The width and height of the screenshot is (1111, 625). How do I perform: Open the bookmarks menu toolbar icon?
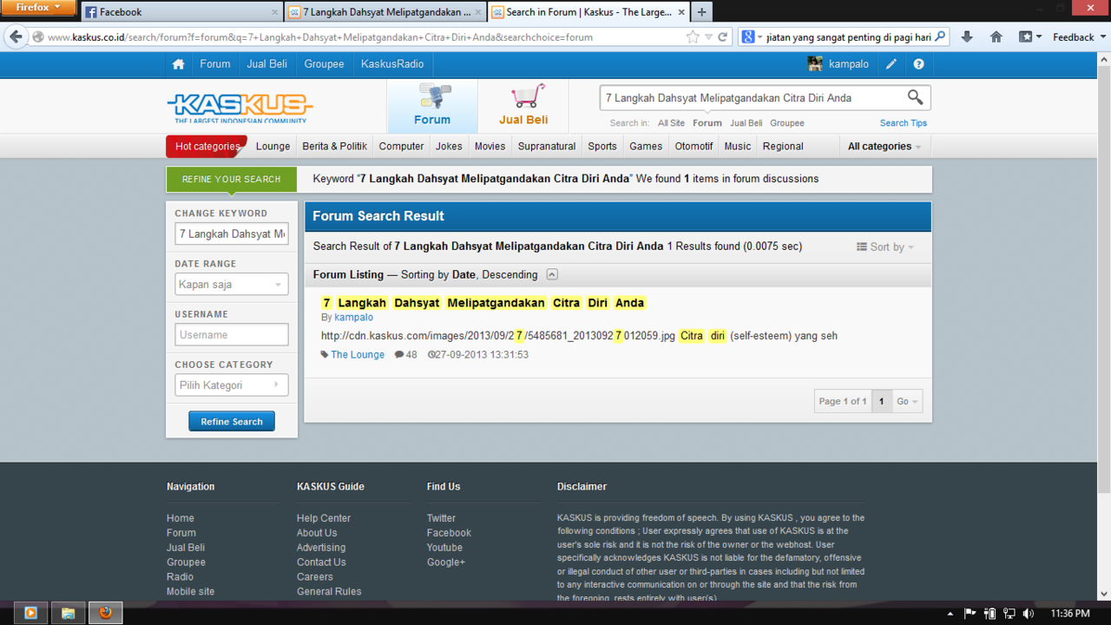point(1029,37)
